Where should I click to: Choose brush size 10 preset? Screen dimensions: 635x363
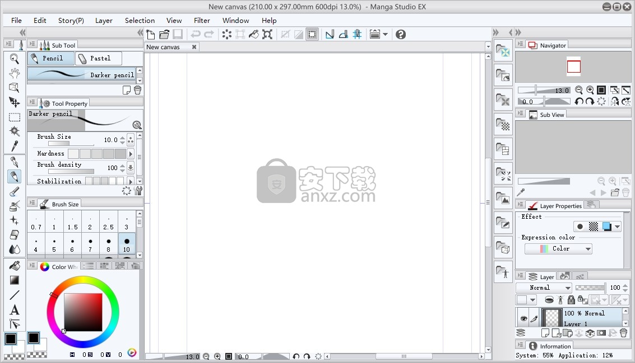point(127,244)
